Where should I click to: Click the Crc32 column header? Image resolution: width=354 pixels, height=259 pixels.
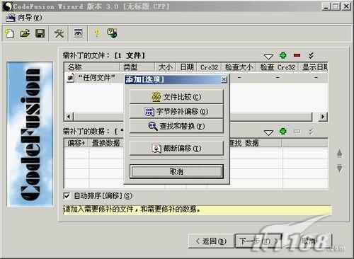coord(209,67)
